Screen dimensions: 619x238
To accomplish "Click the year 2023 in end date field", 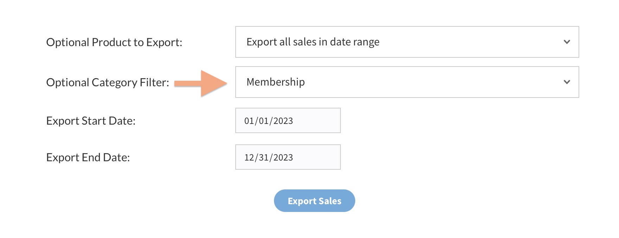I will (x=283, y=157).
